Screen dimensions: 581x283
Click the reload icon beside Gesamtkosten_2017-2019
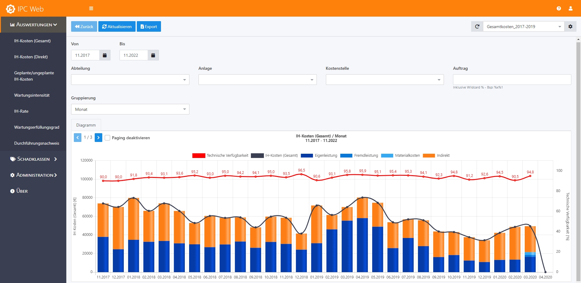(477, 27)
